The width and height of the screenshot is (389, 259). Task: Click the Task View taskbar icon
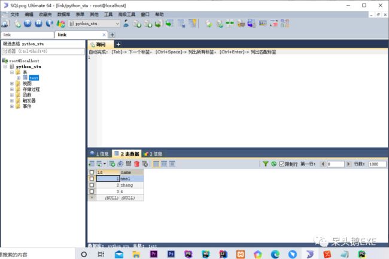pyautogui.click(x=101, y=254)
